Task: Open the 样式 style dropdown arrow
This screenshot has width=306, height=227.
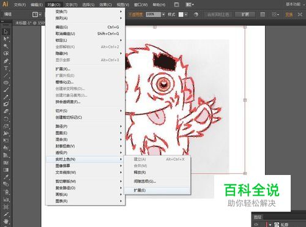Action: point(186,15)
